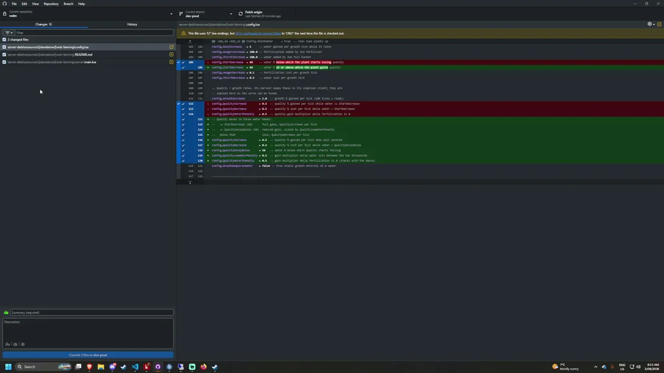Open the Help menu

(81, 4)
